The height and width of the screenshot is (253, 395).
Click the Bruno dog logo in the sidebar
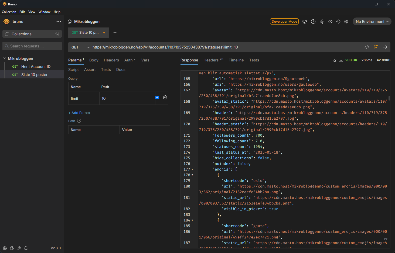pyautogui.click(x=6, y=22)
